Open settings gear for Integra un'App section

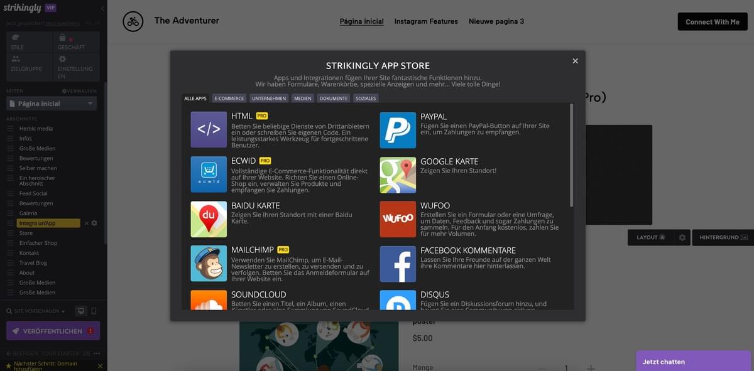[94, 223]
